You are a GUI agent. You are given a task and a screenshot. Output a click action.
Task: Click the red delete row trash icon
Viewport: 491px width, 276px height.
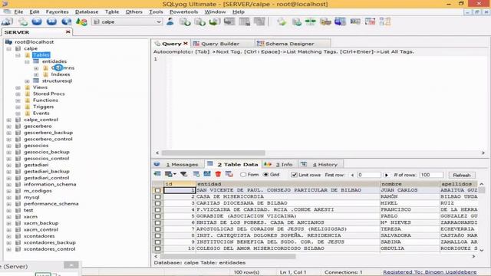pyautogui.click(x=218, y=174)
